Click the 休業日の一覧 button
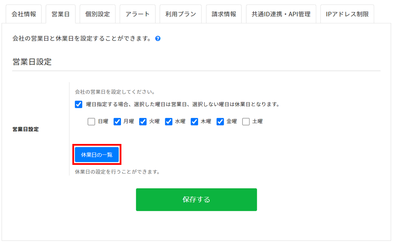The height and width of the screenshot is (243, 393). point(97,155)
